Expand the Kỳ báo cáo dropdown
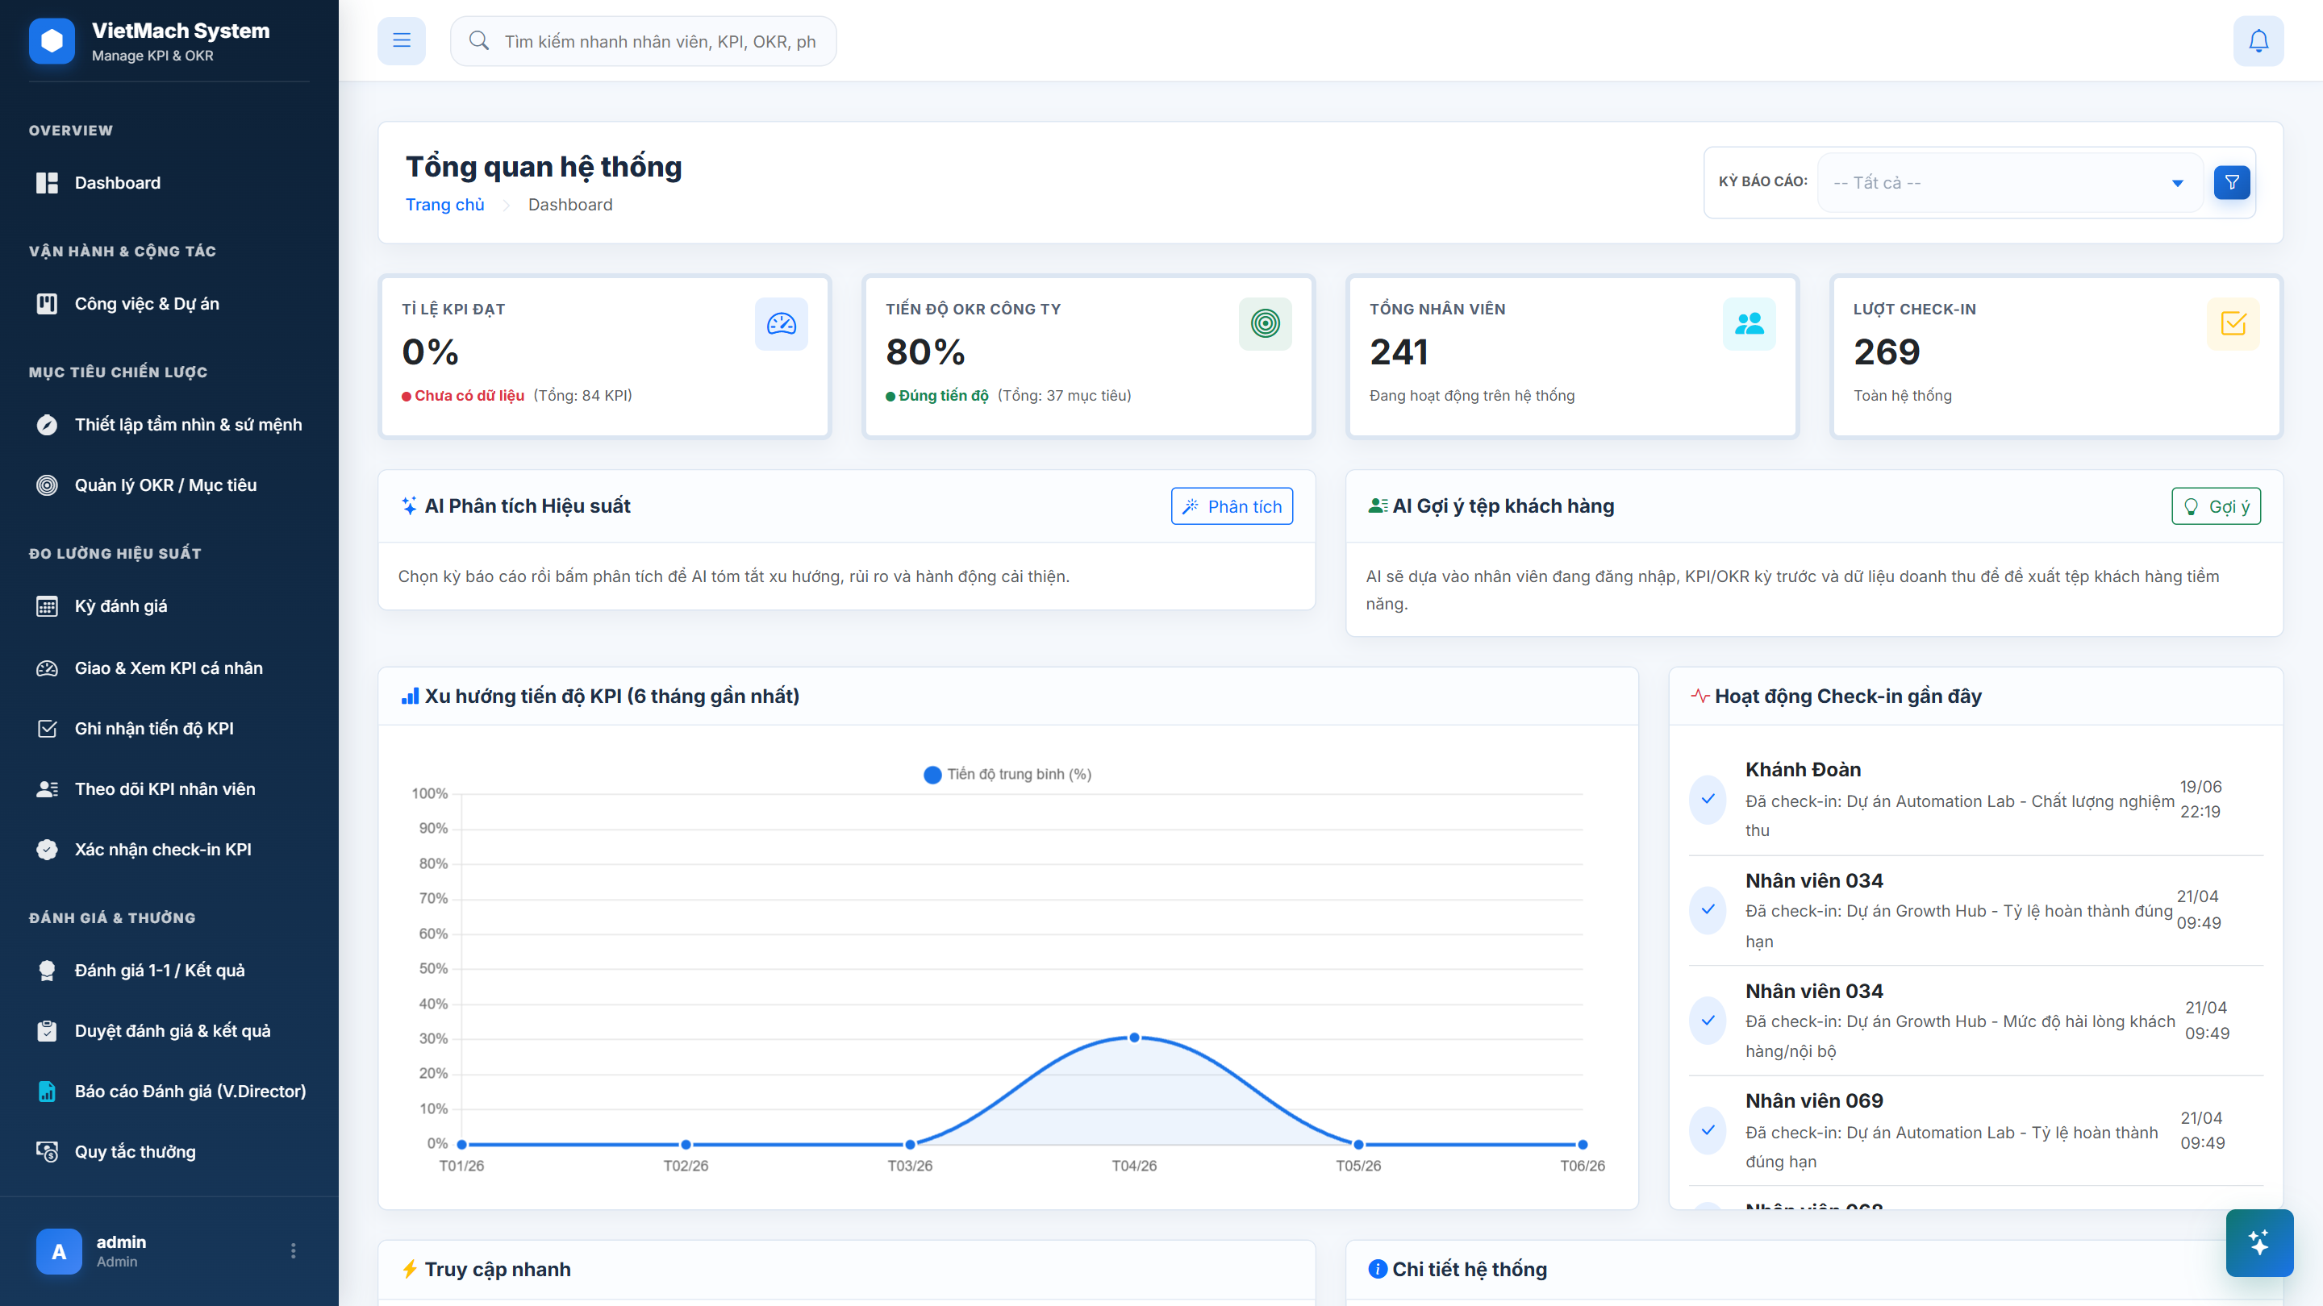 [2009, 183]
